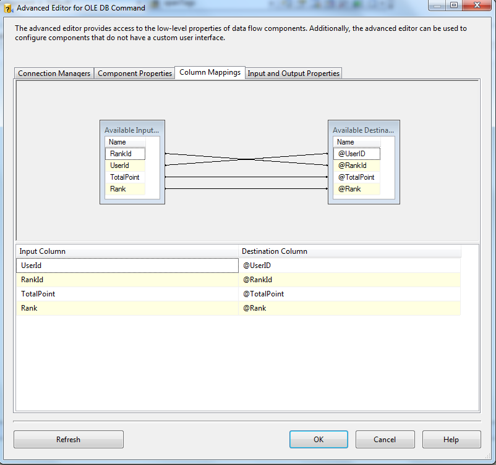Close the Advanced Editor window

[477, 5]
